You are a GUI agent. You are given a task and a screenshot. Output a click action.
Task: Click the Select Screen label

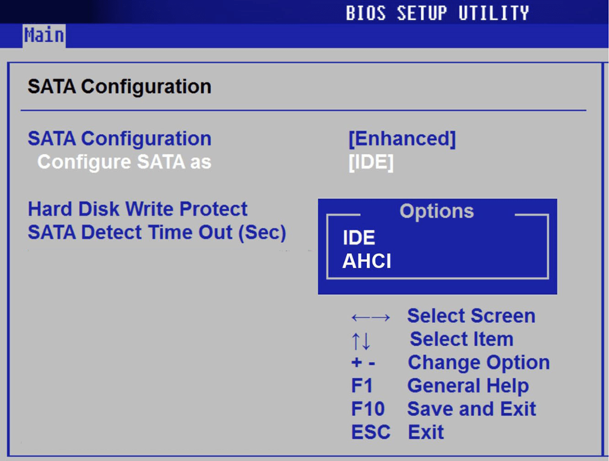pos(471,315)
